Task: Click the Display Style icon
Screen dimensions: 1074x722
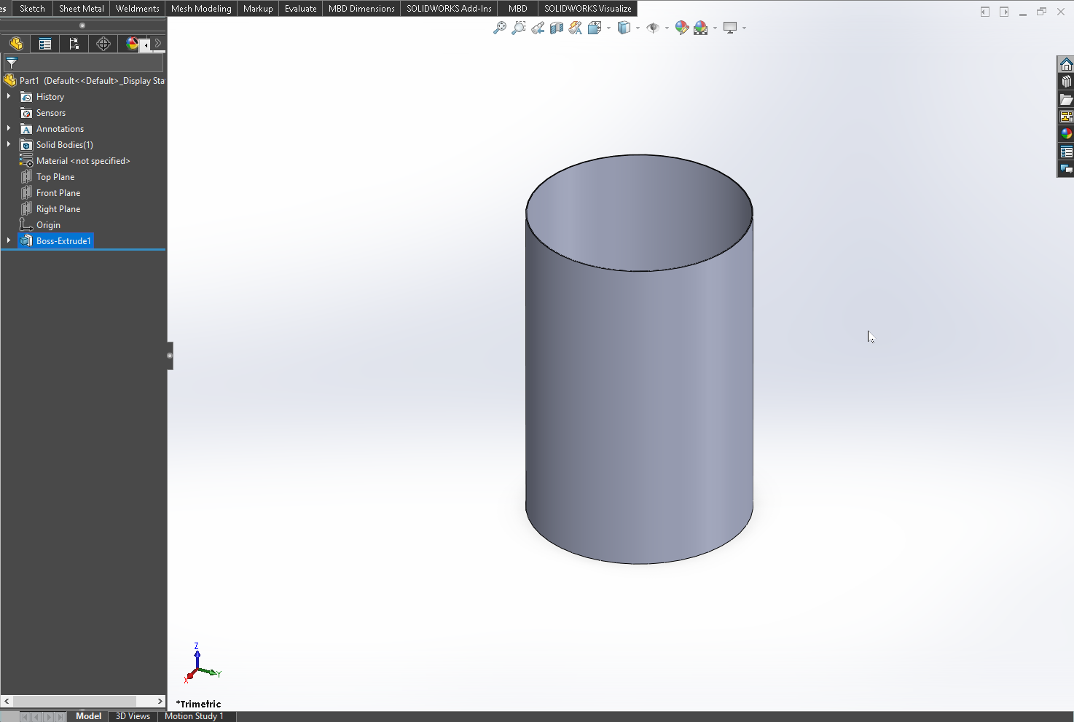Action: (624, 28)
